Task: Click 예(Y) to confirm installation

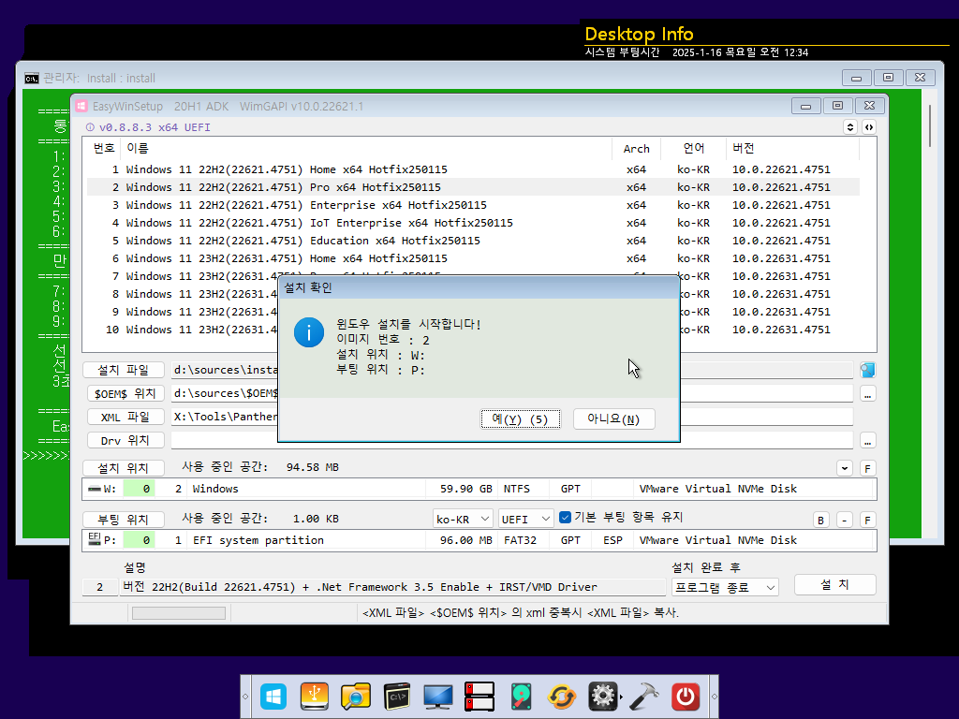Action: point(521,418)
